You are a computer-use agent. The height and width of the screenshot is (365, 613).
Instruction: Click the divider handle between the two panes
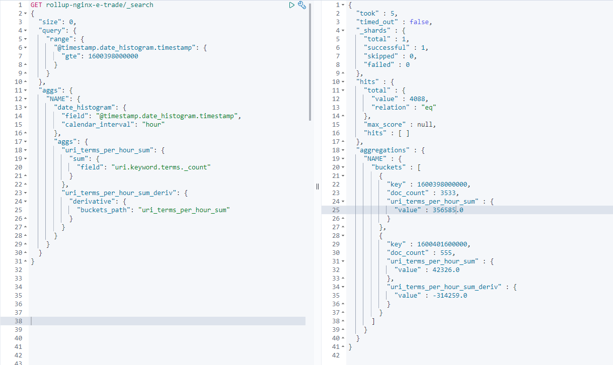pos(318,187)
